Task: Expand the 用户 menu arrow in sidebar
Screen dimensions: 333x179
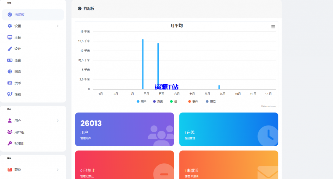Action: tap(58, 121)
